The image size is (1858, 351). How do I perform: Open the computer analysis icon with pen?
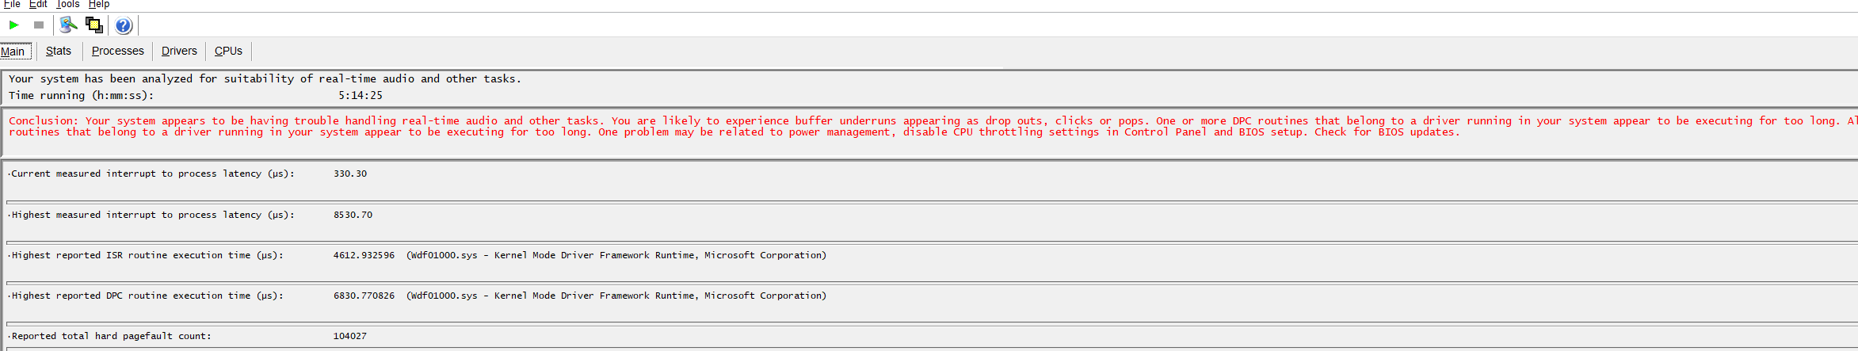pos(69,25)
